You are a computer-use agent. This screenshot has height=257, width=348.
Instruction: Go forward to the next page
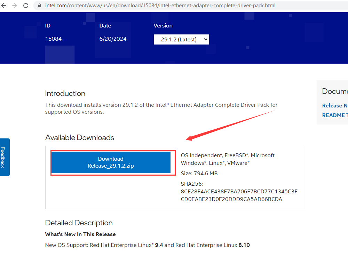(x=15, y=5)
